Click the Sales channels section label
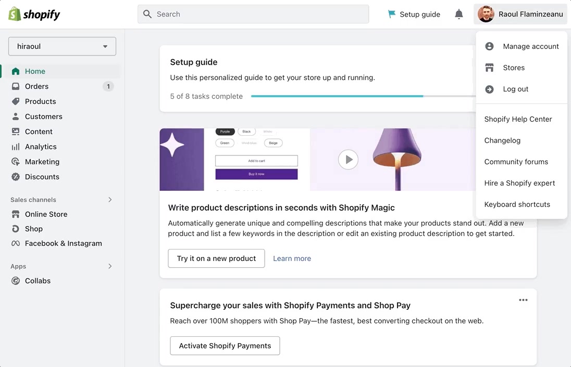This screenshot has width=571, height=367. (33, 200)
